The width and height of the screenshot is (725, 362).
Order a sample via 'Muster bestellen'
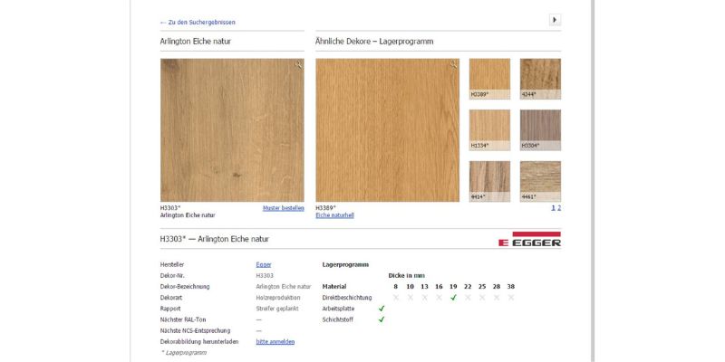(283, 208)
